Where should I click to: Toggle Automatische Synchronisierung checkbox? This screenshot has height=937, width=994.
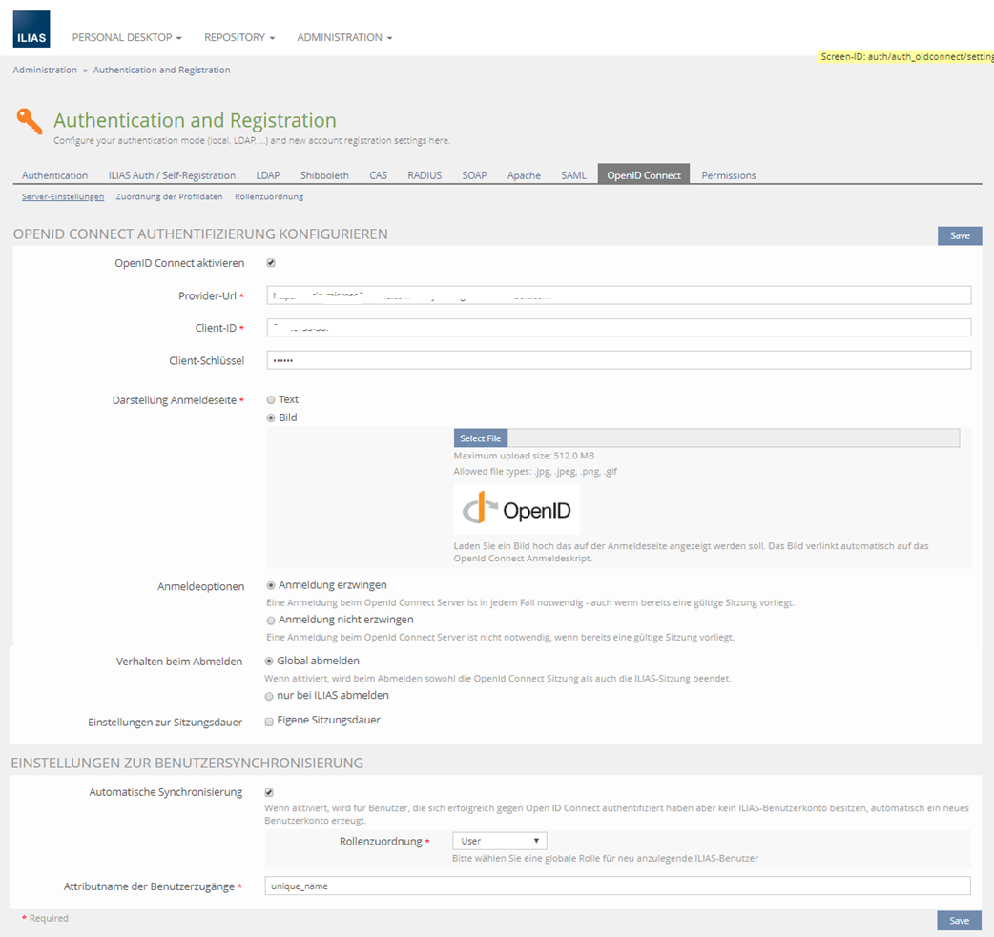pos(270,792)
